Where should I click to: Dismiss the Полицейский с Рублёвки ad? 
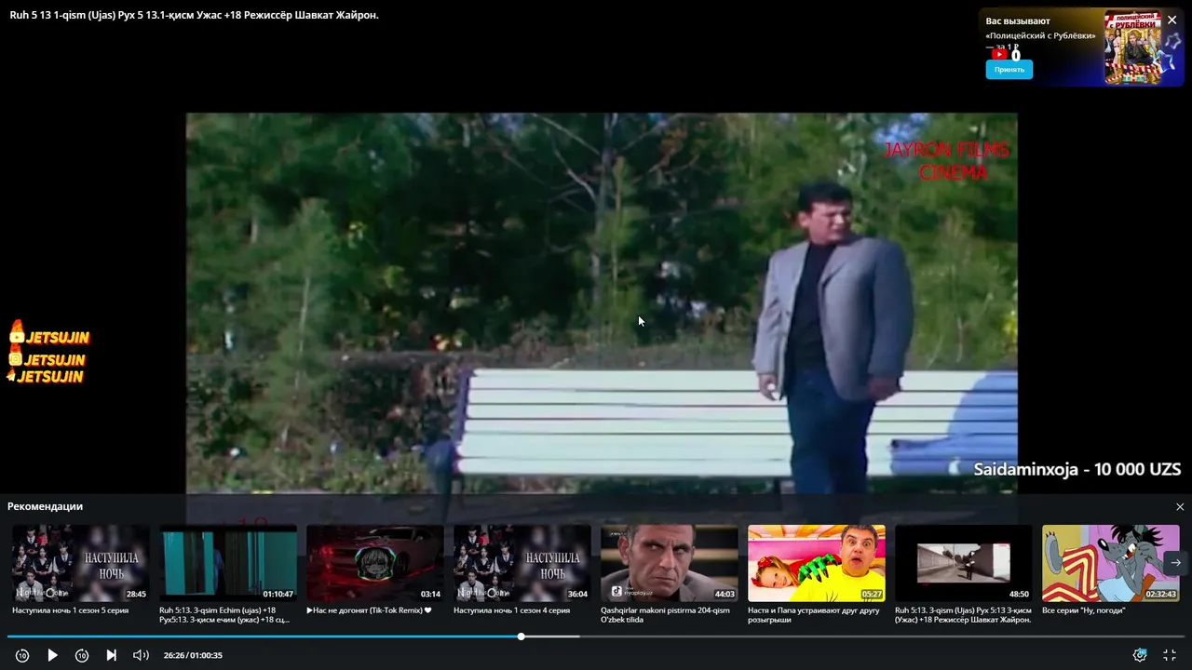pyautogui.click(x=1172, y=20)
